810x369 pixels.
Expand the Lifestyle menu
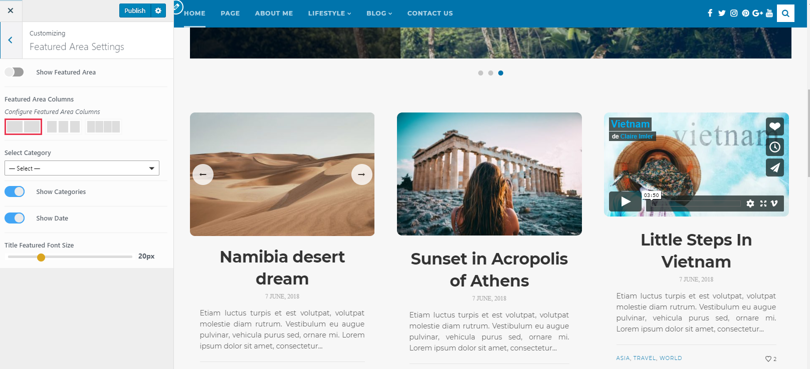click(x=329, y=13)
